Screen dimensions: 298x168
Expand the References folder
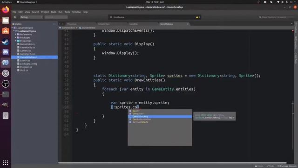pyautogui.click(x=16, y=34)
